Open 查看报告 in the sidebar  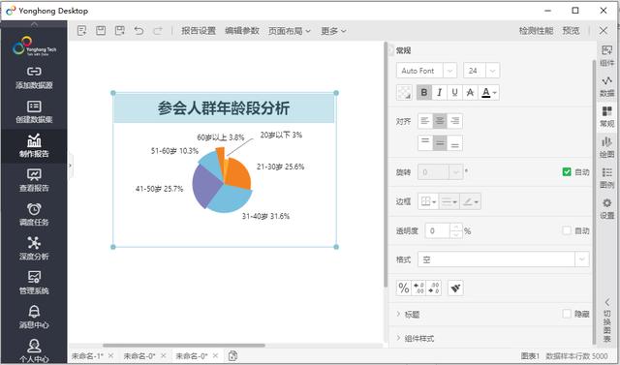coord(34,180)
